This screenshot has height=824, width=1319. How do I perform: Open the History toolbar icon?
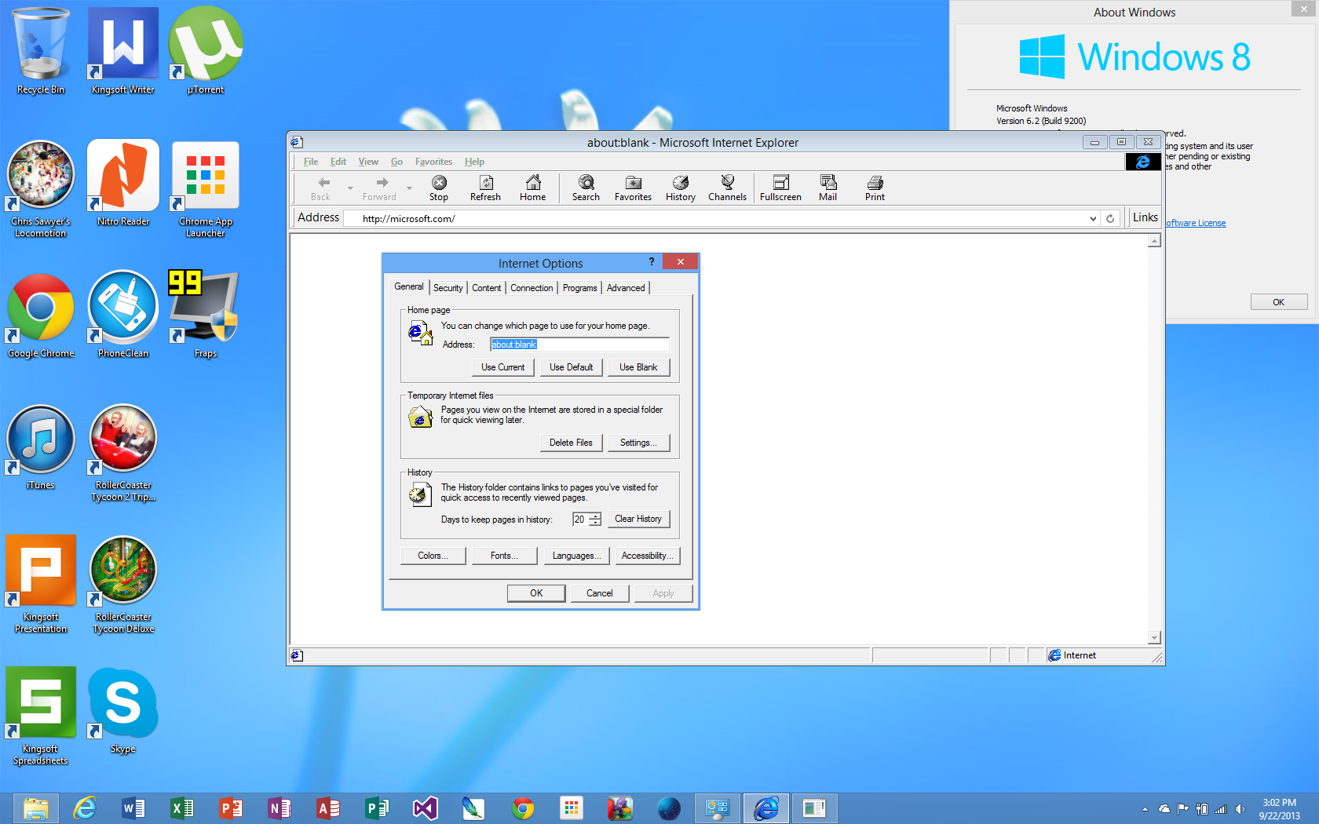(680, 188)
